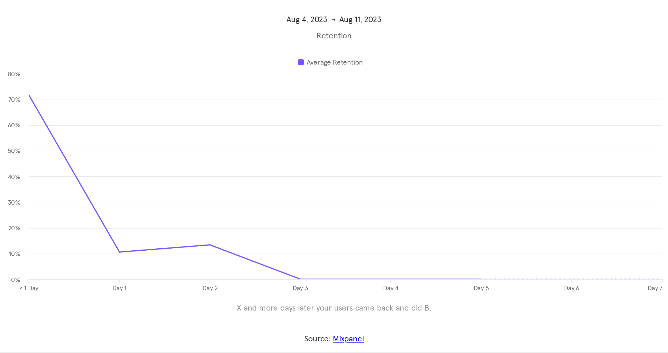Select the line's peak point at < 1 Day
The image size is (668, 353).
click(29, 96)
